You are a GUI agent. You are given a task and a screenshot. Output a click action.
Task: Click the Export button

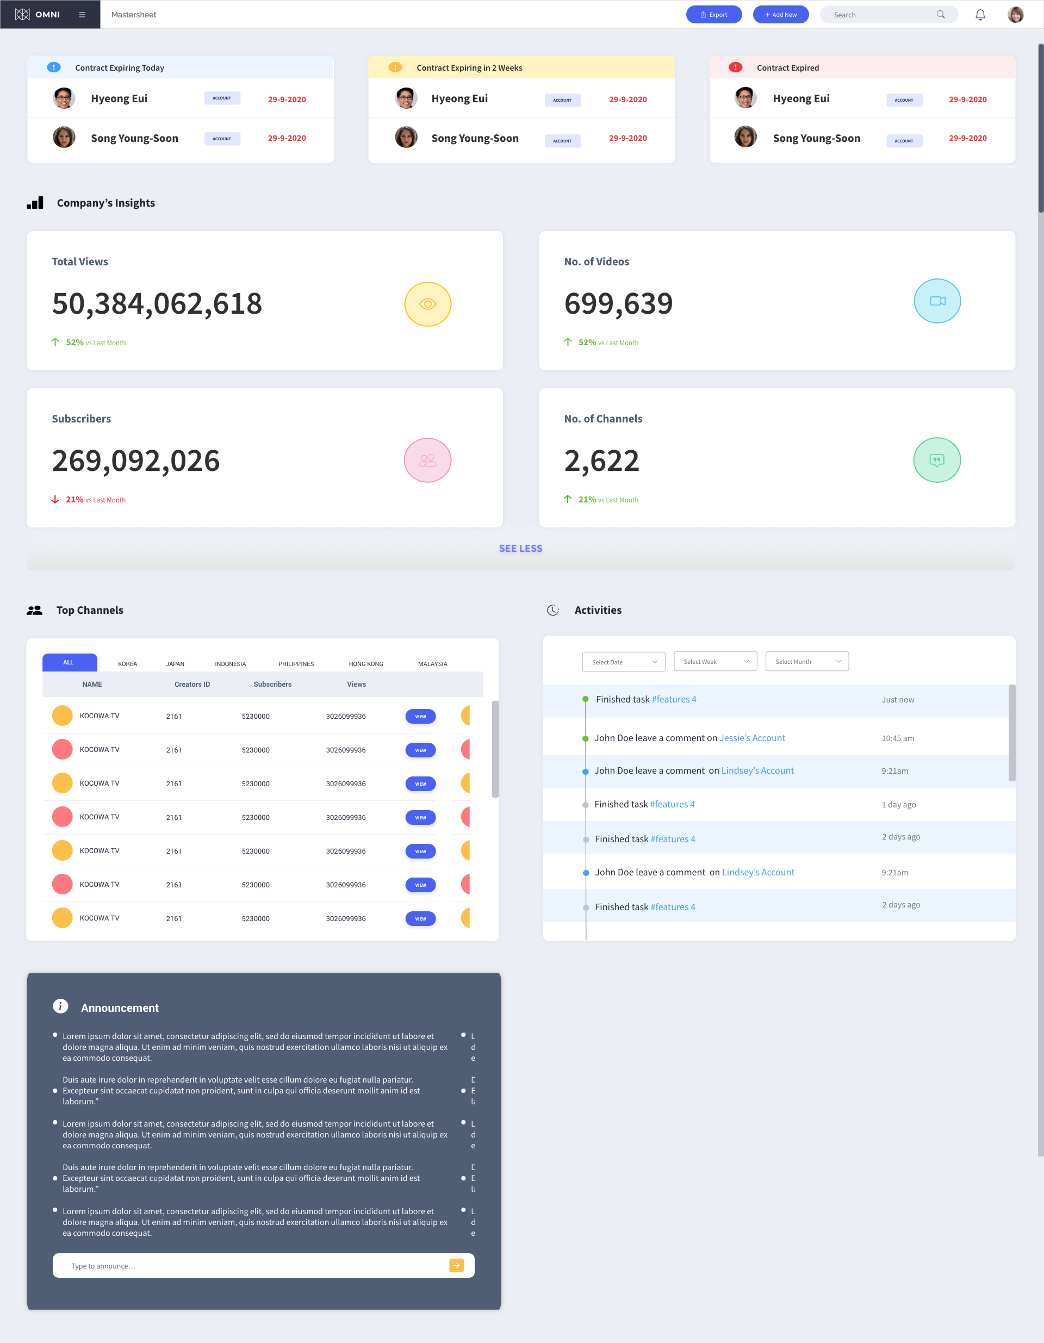click(x=713, y=15)
